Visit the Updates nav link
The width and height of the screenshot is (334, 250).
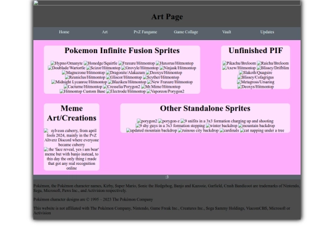click(x=267, y=32)
